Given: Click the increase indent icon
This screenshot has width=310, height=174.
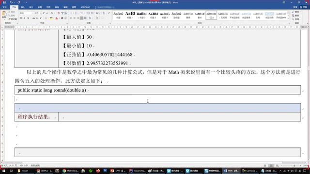Looking at the screenshot, I should [92, 13].
